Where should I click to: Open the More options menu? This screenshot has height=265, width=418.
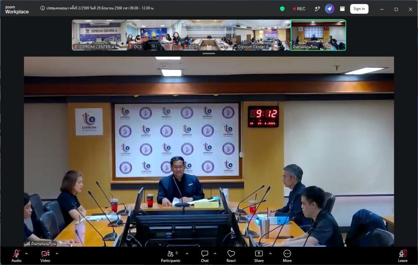coord(287,256)
